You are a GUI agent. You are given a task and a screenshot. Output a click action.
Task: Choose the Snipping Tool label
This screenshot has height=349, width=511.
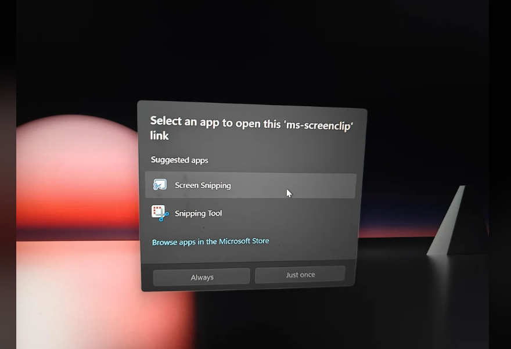tap(198, 213)
